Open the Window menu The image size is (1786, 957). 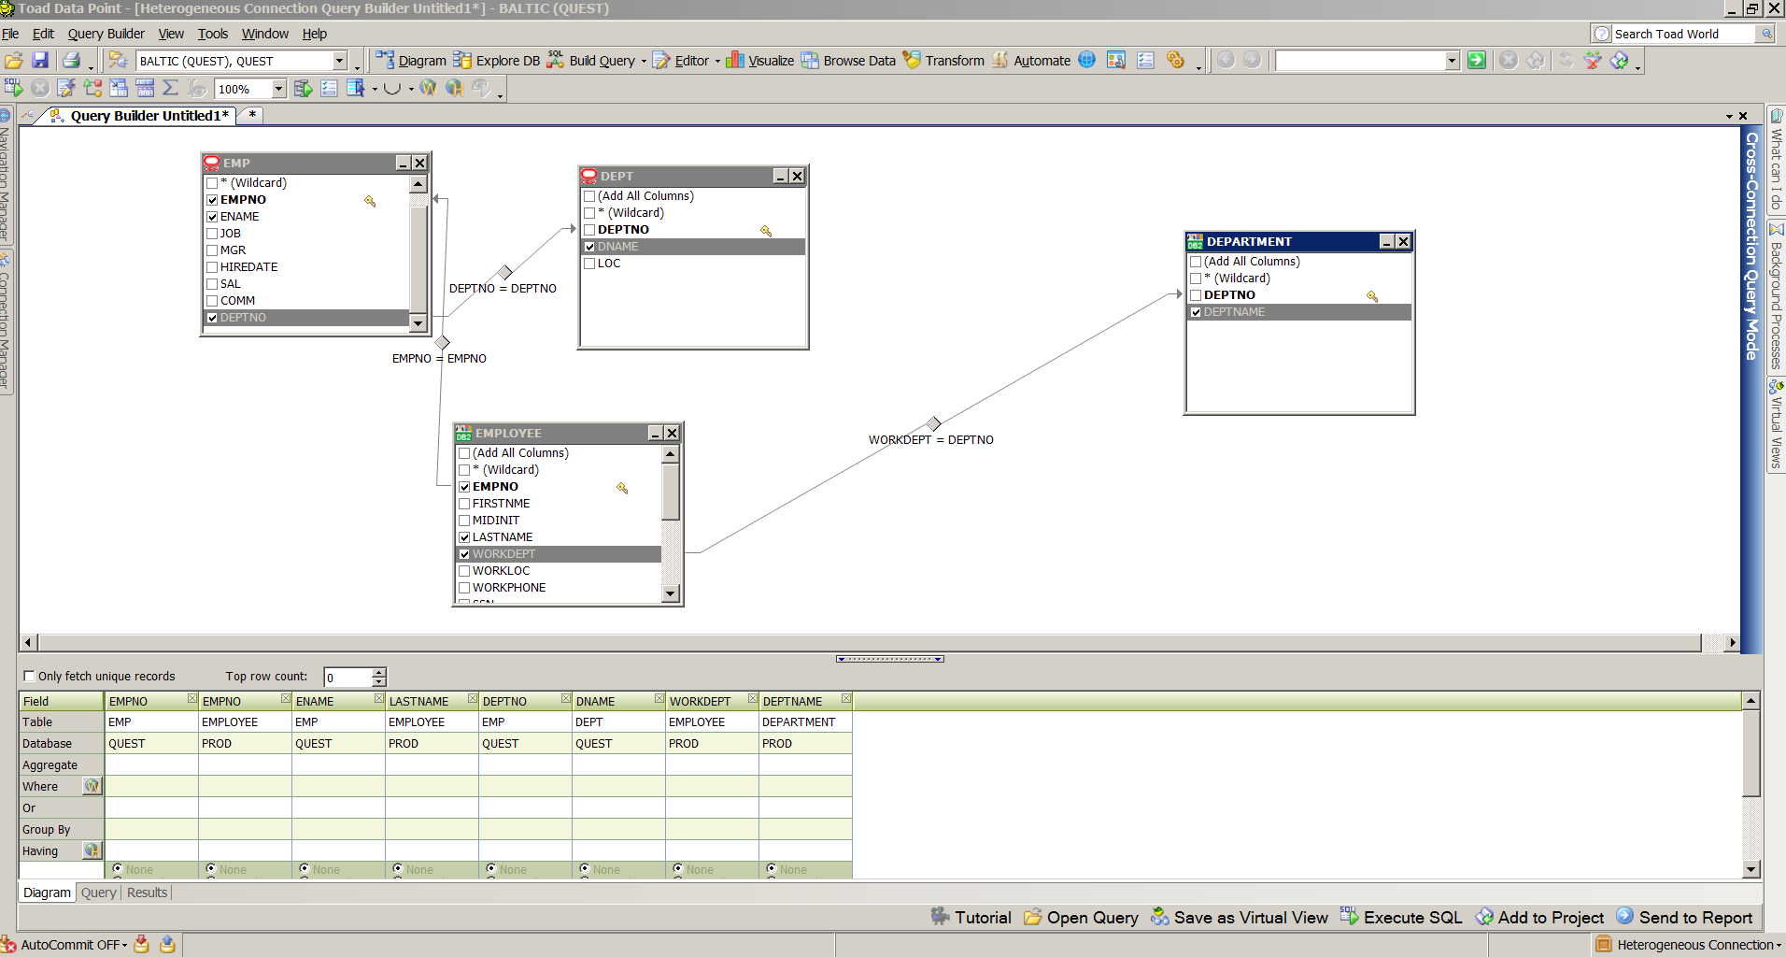265,34
